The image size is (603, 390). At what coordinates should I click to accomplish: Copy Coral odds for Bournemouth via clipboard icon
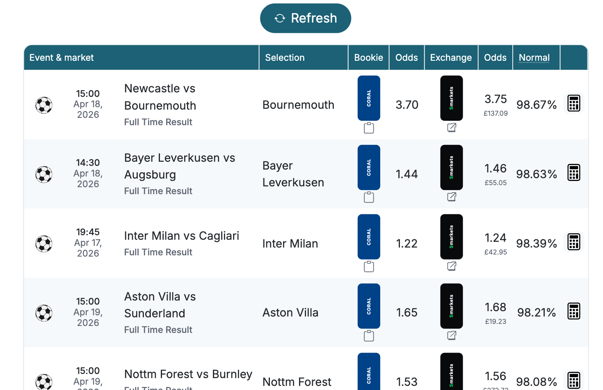point(369,128)
